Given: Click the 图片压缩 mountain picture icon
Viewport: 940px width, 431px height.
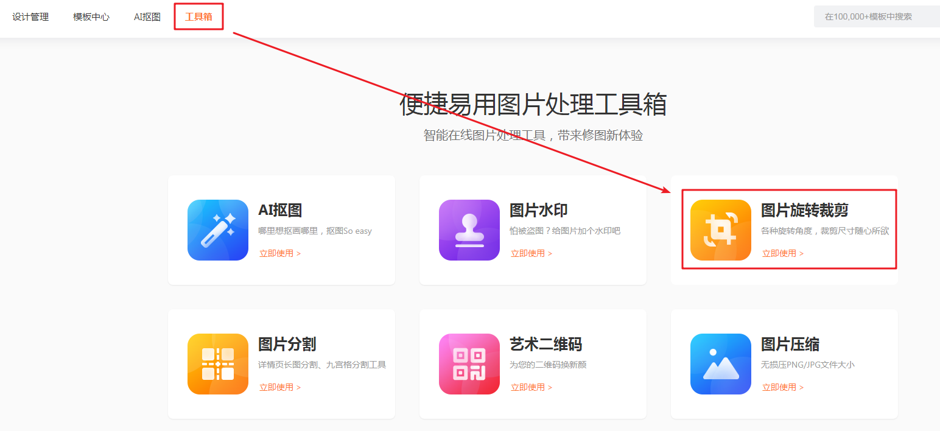Looking at the screenshot, I should pyautogui.click(x=721, y=364).
